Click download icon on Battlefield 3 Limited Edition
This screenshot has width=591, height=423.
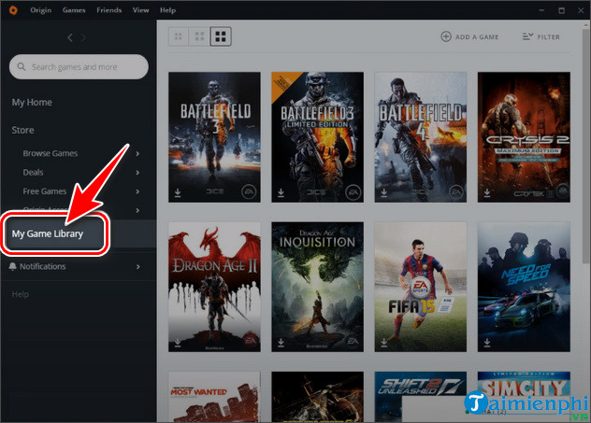(x=281, y=192)
